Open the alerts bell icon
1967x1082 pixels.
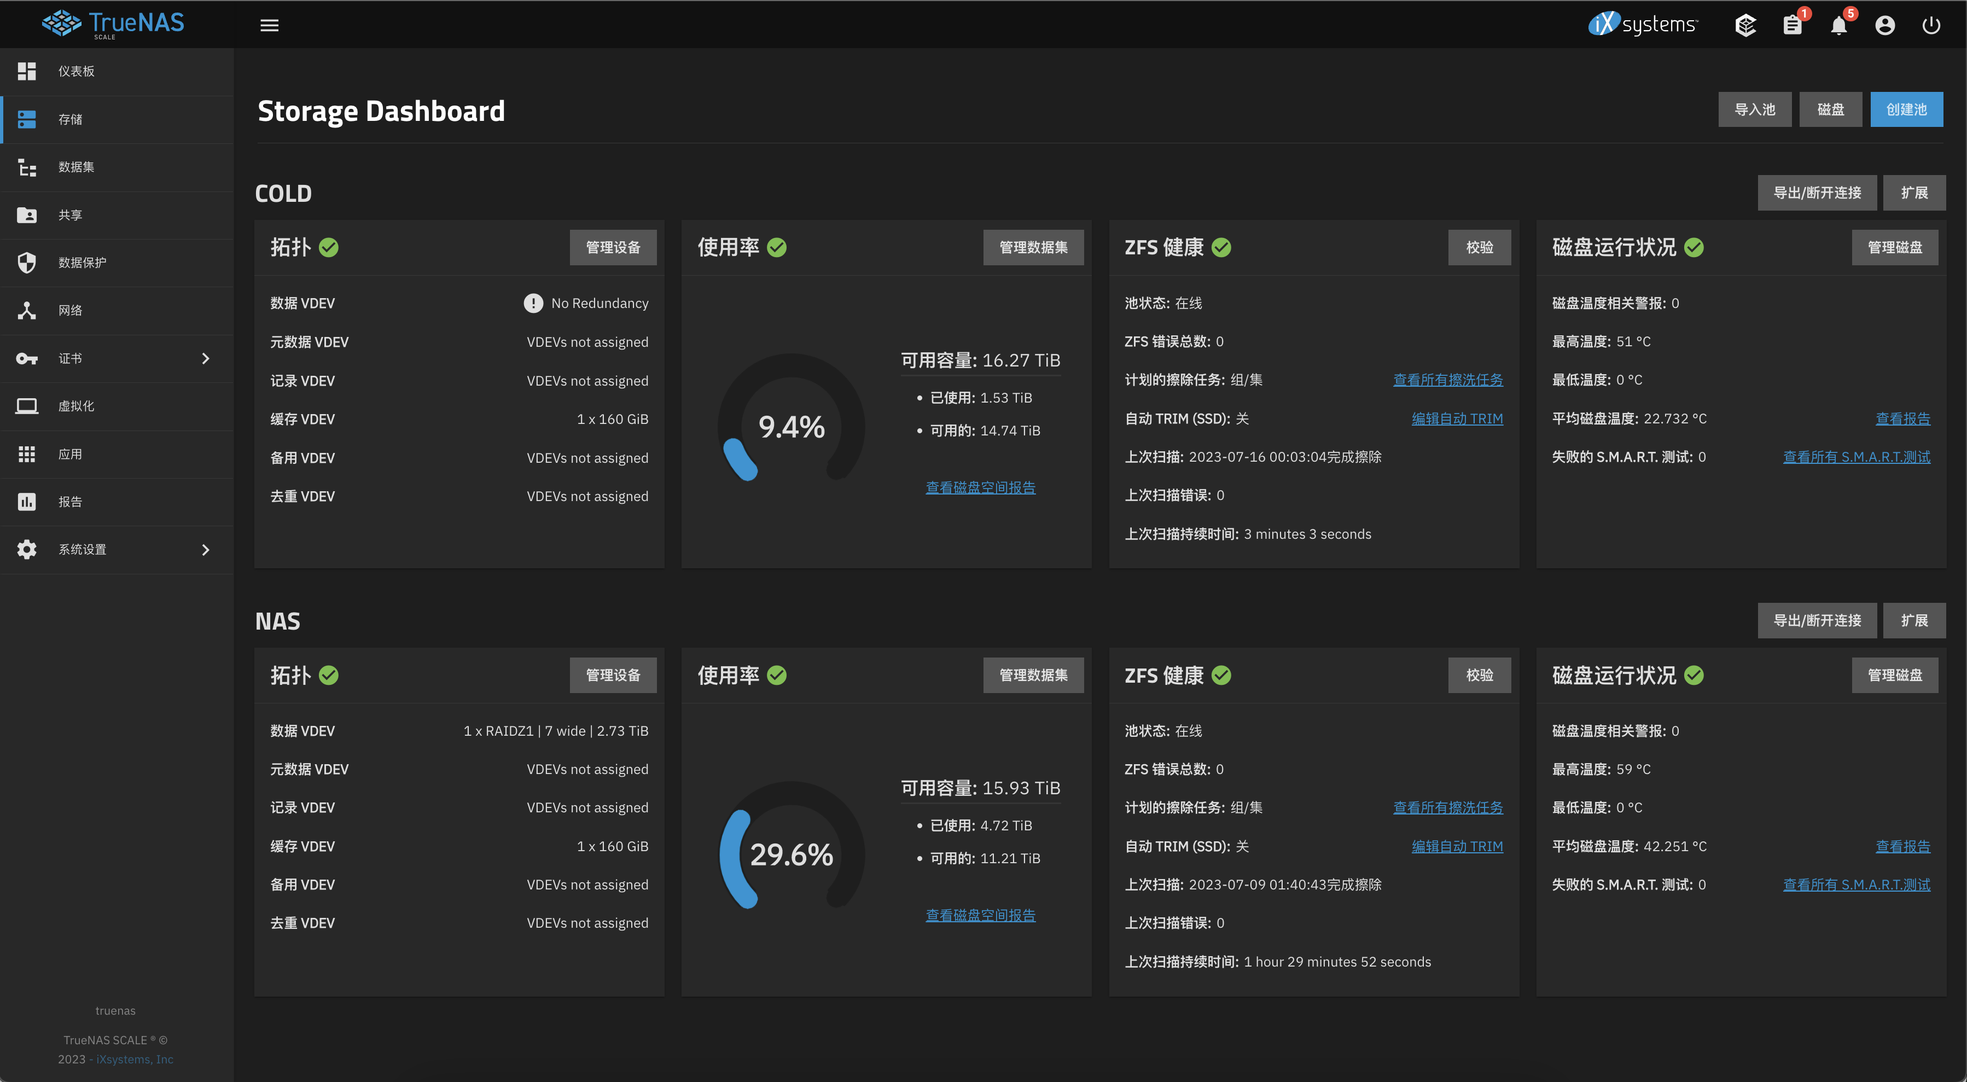pos(1838,25)
